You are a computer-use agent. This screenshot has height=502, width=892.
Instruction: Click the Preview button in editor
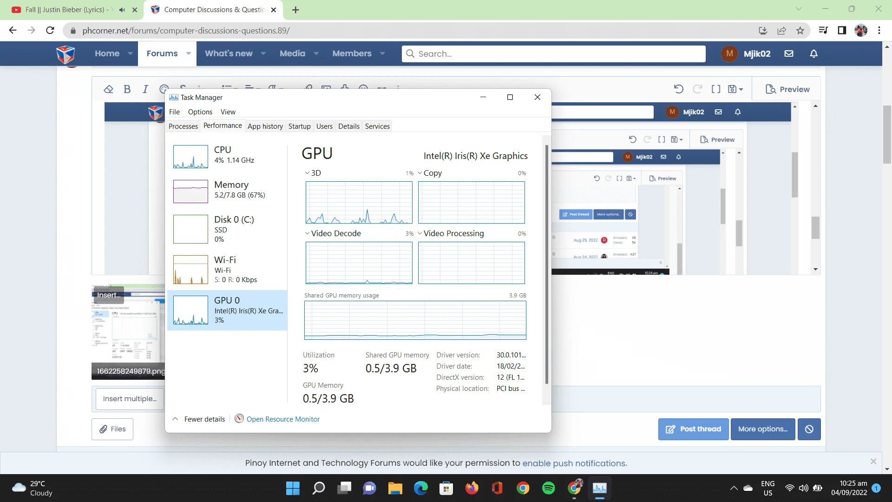tap(787, 89)
